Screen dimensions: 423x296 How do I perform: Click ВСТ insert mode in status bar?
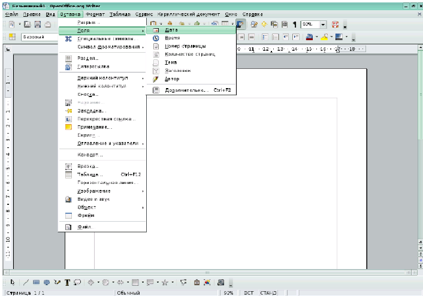249,293
